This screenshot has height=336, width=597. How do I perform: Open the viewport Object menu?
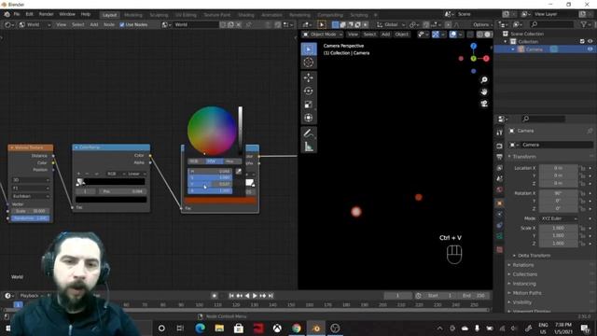tap(401, 35)
